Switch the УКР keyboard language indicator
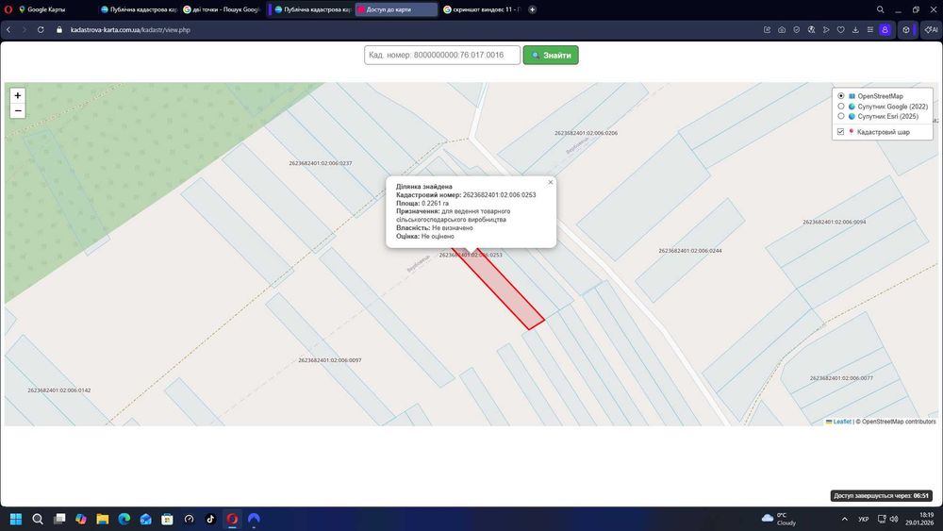 (x=864, y=519)
